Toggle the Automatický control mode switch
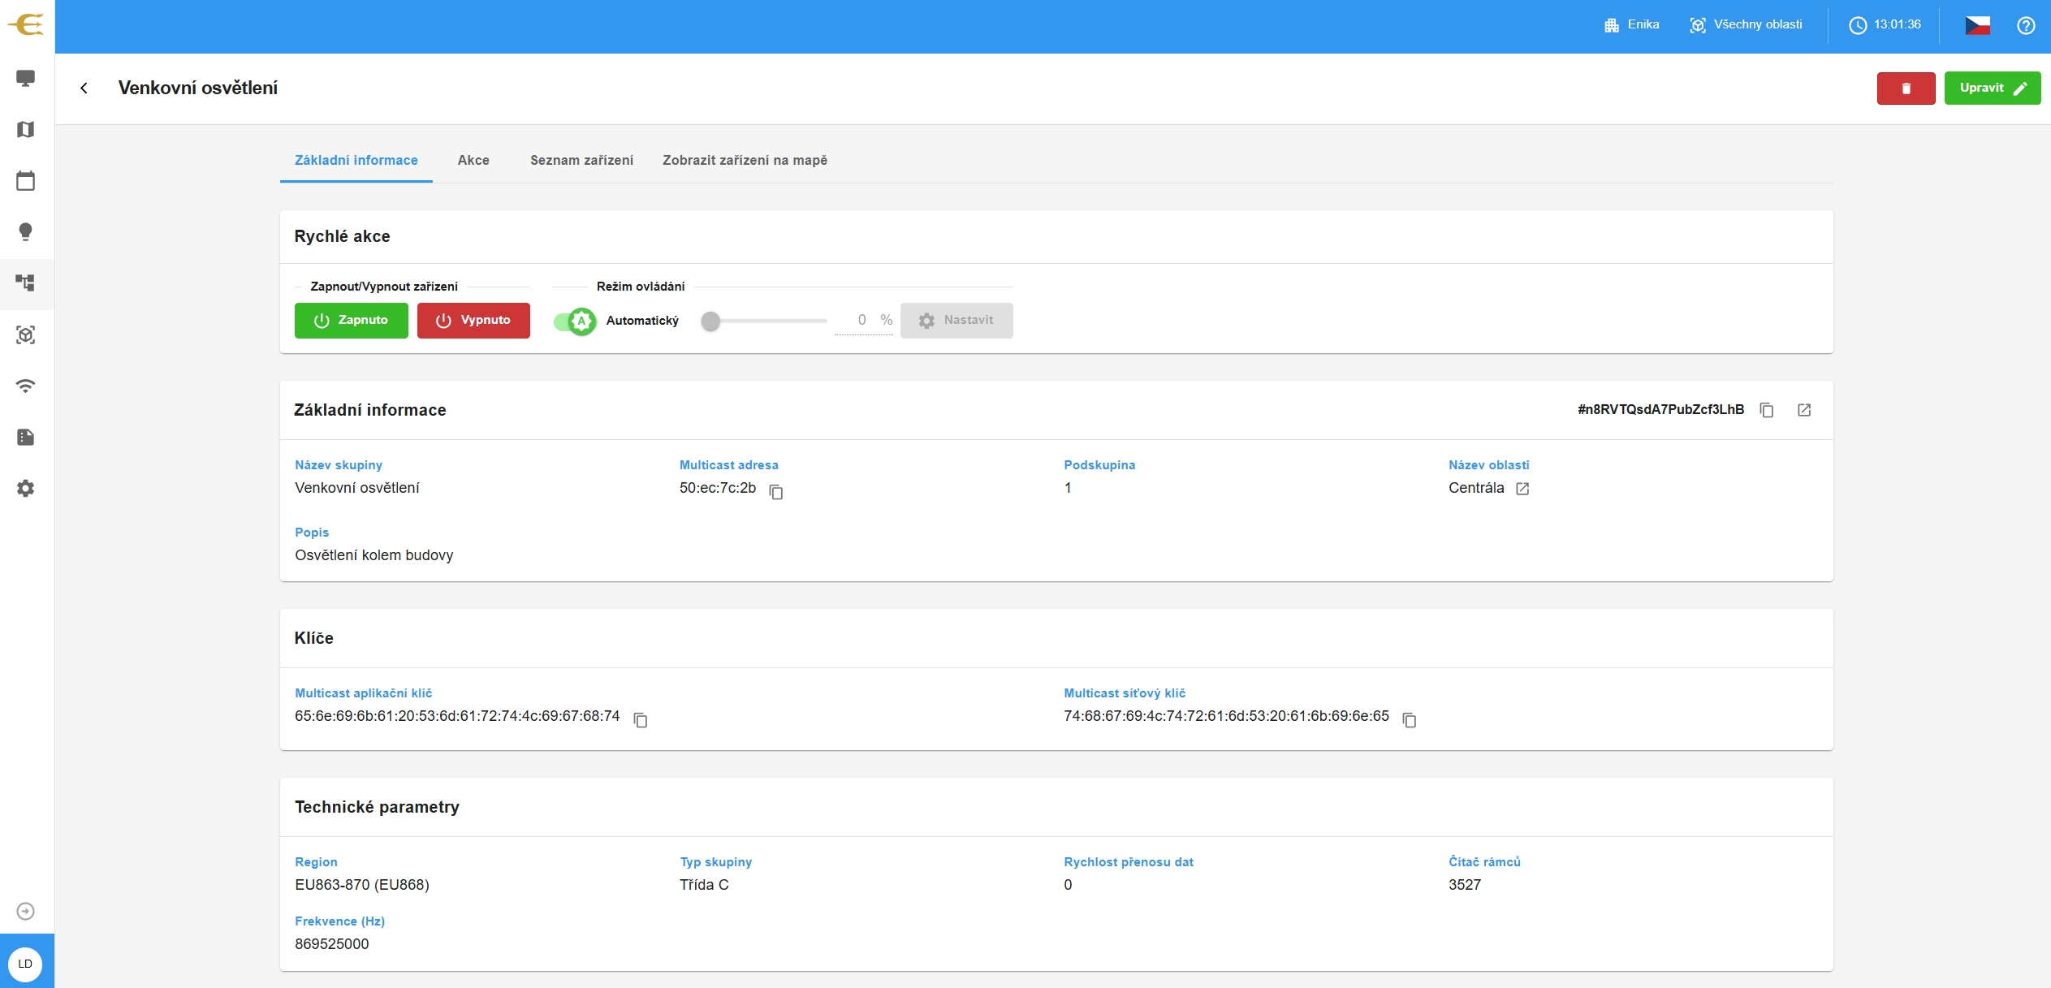Screen dimensions: 2051x988 tap(575, 321)
